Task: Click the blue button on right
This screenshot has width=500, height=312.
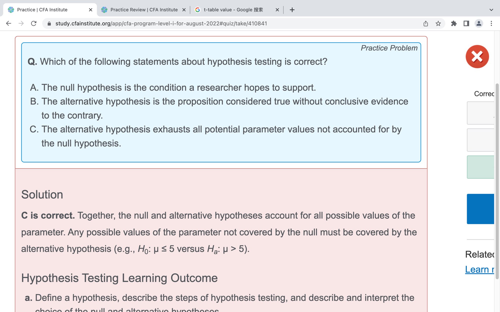Action: click(x=480, y=209)
